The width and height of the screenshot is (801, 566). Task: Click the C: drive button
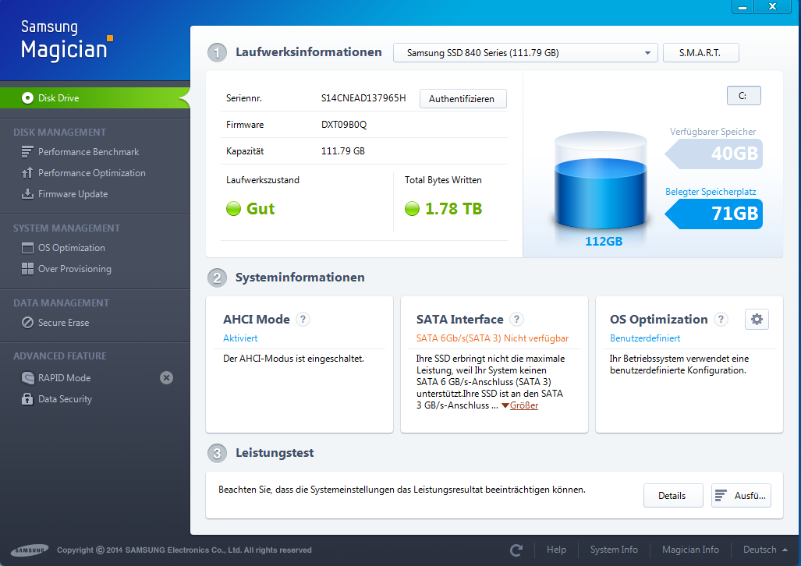743,96
